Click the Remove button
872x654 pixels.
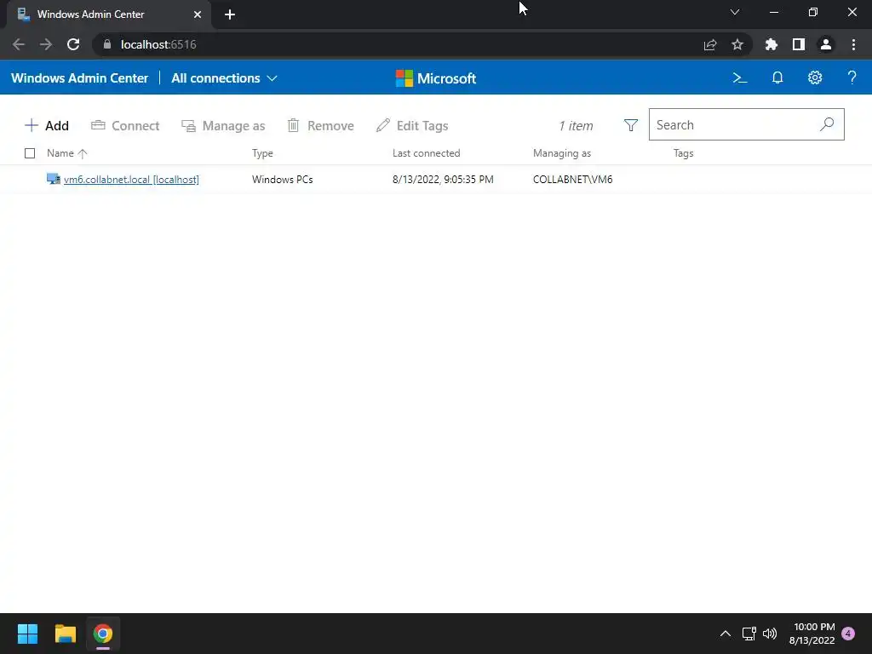320,126
